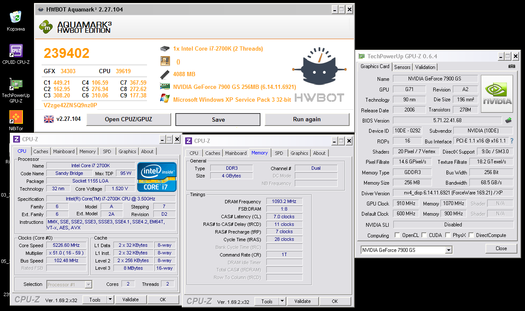Click the CAS# Latency 7.0 clocks value
Image resolution: width=525 pixels, height=311 pixels.
pos(285,217)
